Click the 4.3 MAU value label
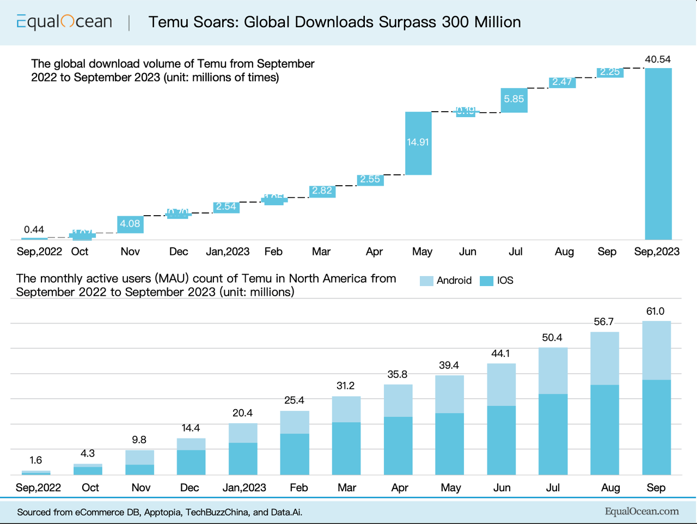This screenshot has width=697, height=524. point(88,453)
